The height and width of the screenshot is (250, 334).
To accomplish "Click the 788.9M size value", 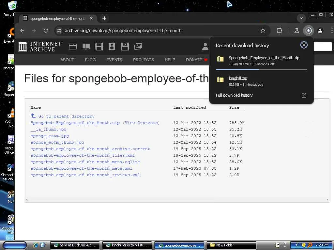I will coord(237,123).
